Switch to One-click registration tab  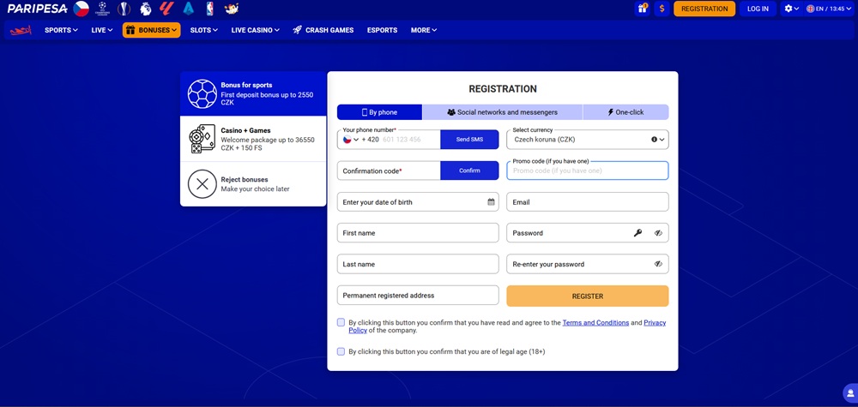(625, 112)
